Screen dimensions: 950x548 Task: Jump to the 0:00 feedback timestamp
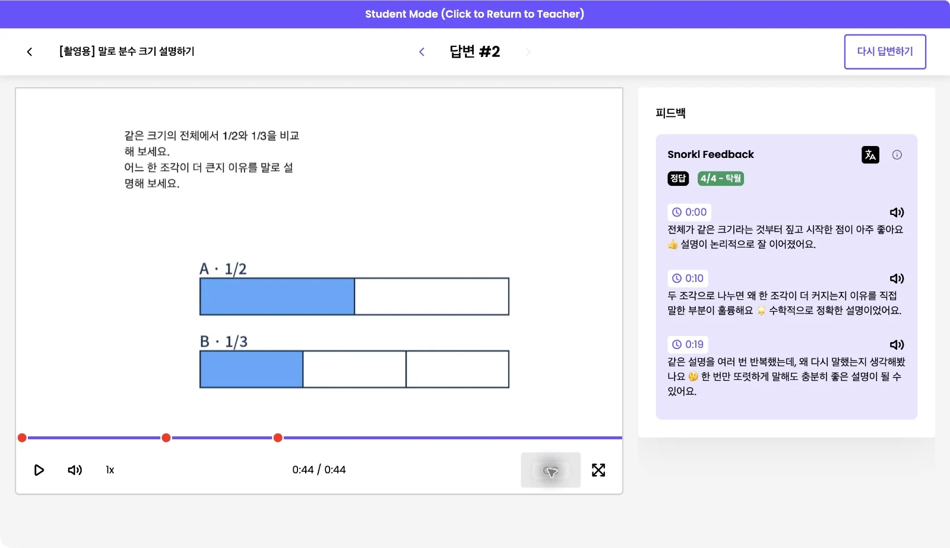[689, 212]
